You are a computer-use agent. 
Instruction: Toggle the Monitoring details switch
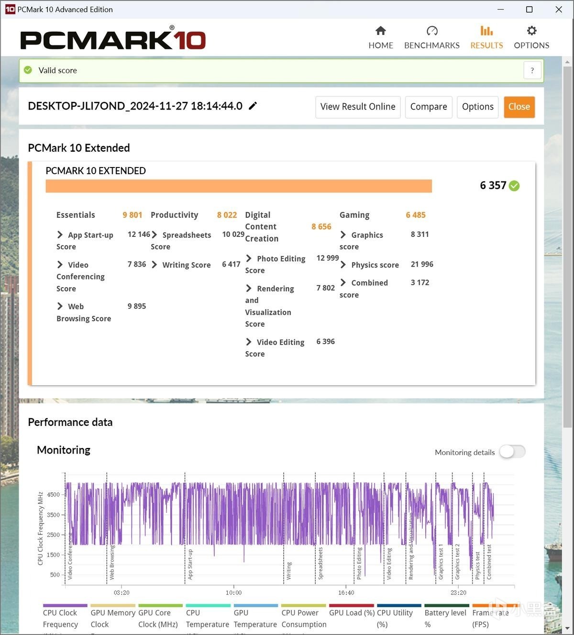[x=512, y=452]
